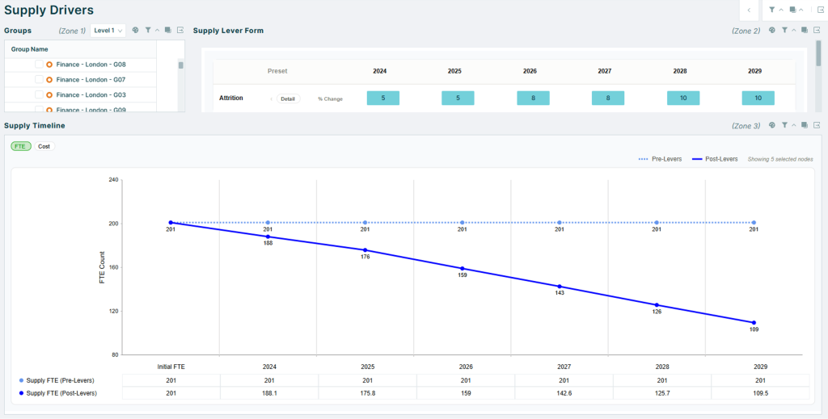Screen dimensions: 828x419
Task: Open comments icon in Zone 2 header
Action: 805,31
